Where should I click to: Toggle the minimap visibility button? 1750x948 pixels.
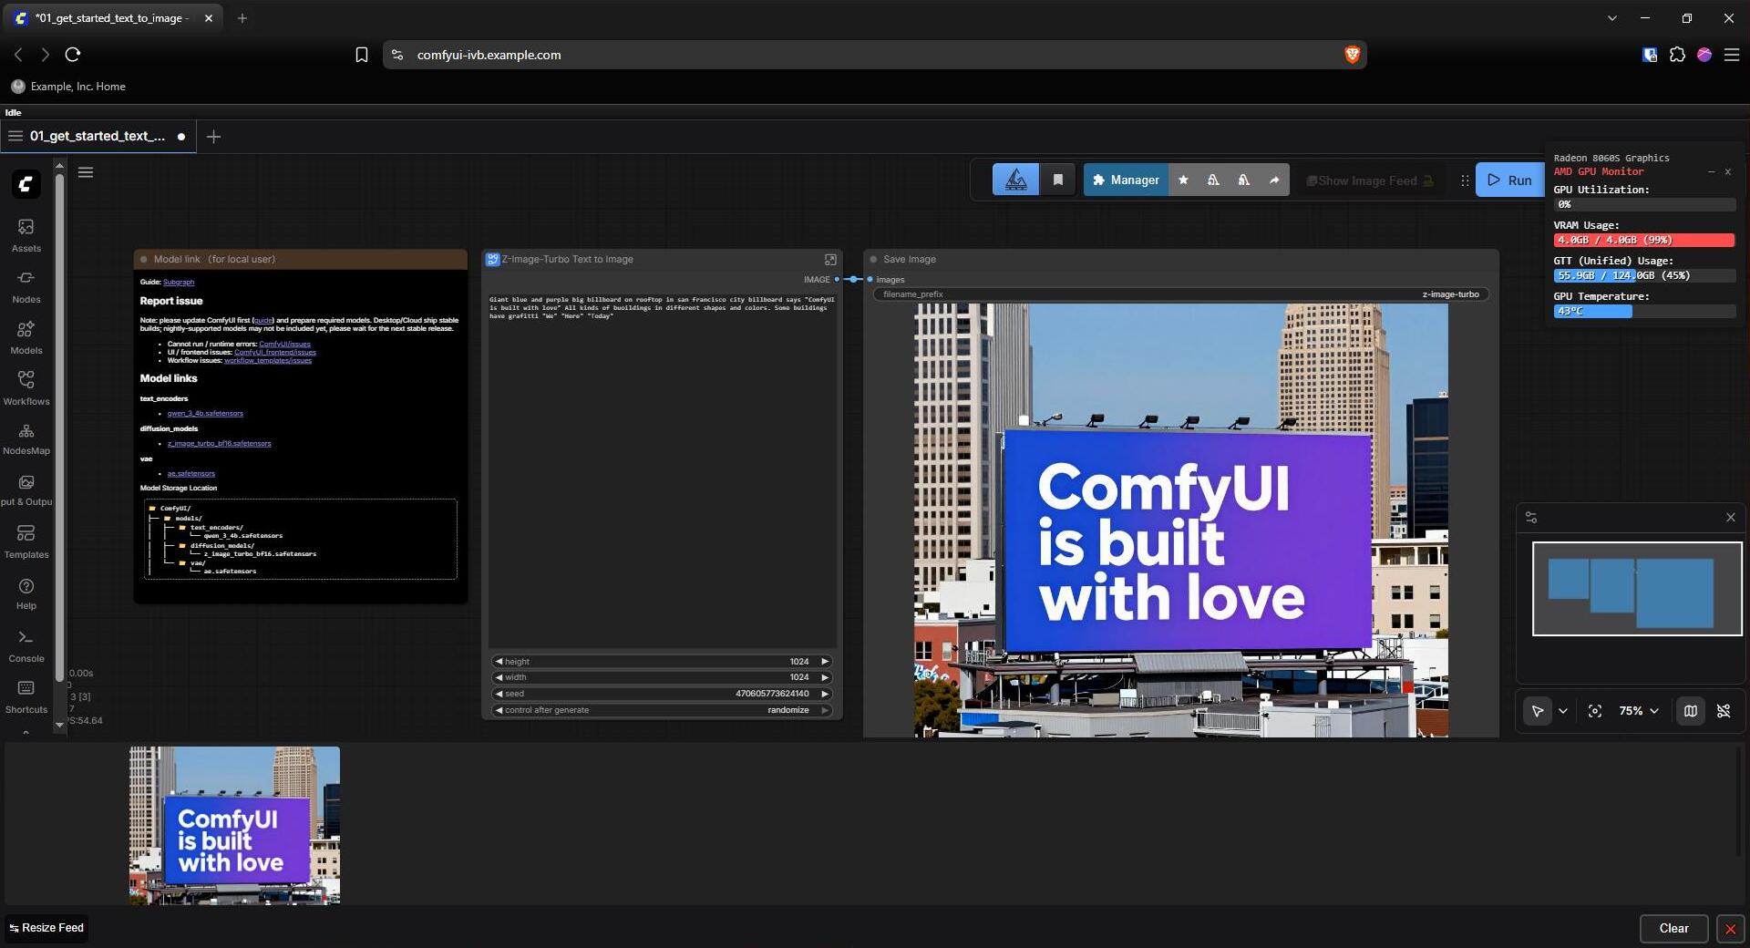click(x=1691, y=711)
